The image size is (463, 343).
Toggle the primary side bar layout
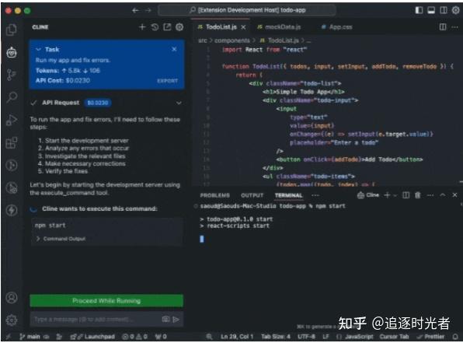419,10
